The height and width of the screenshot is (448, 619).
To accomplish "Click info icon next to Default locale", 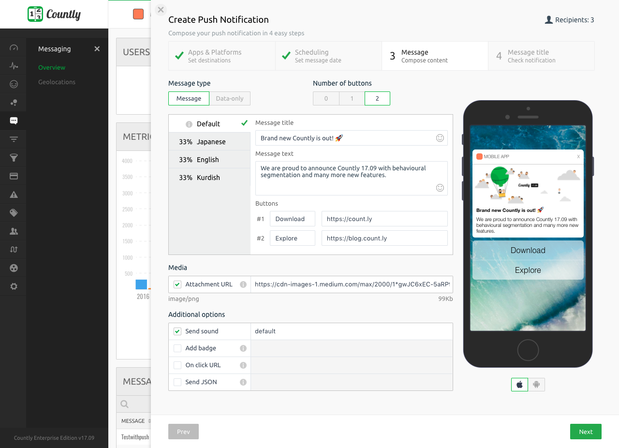I will [x=189, y=124].
